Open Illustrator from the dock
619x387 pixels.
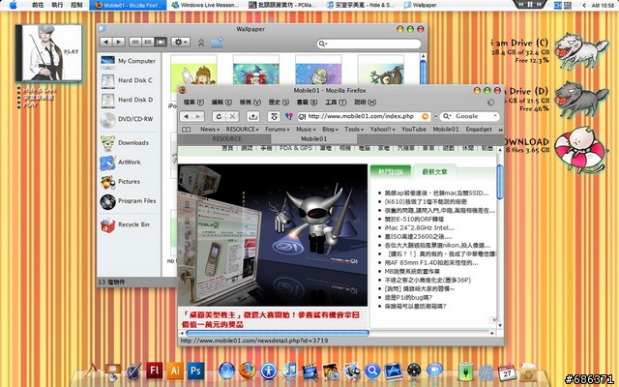tap(175, 371)
